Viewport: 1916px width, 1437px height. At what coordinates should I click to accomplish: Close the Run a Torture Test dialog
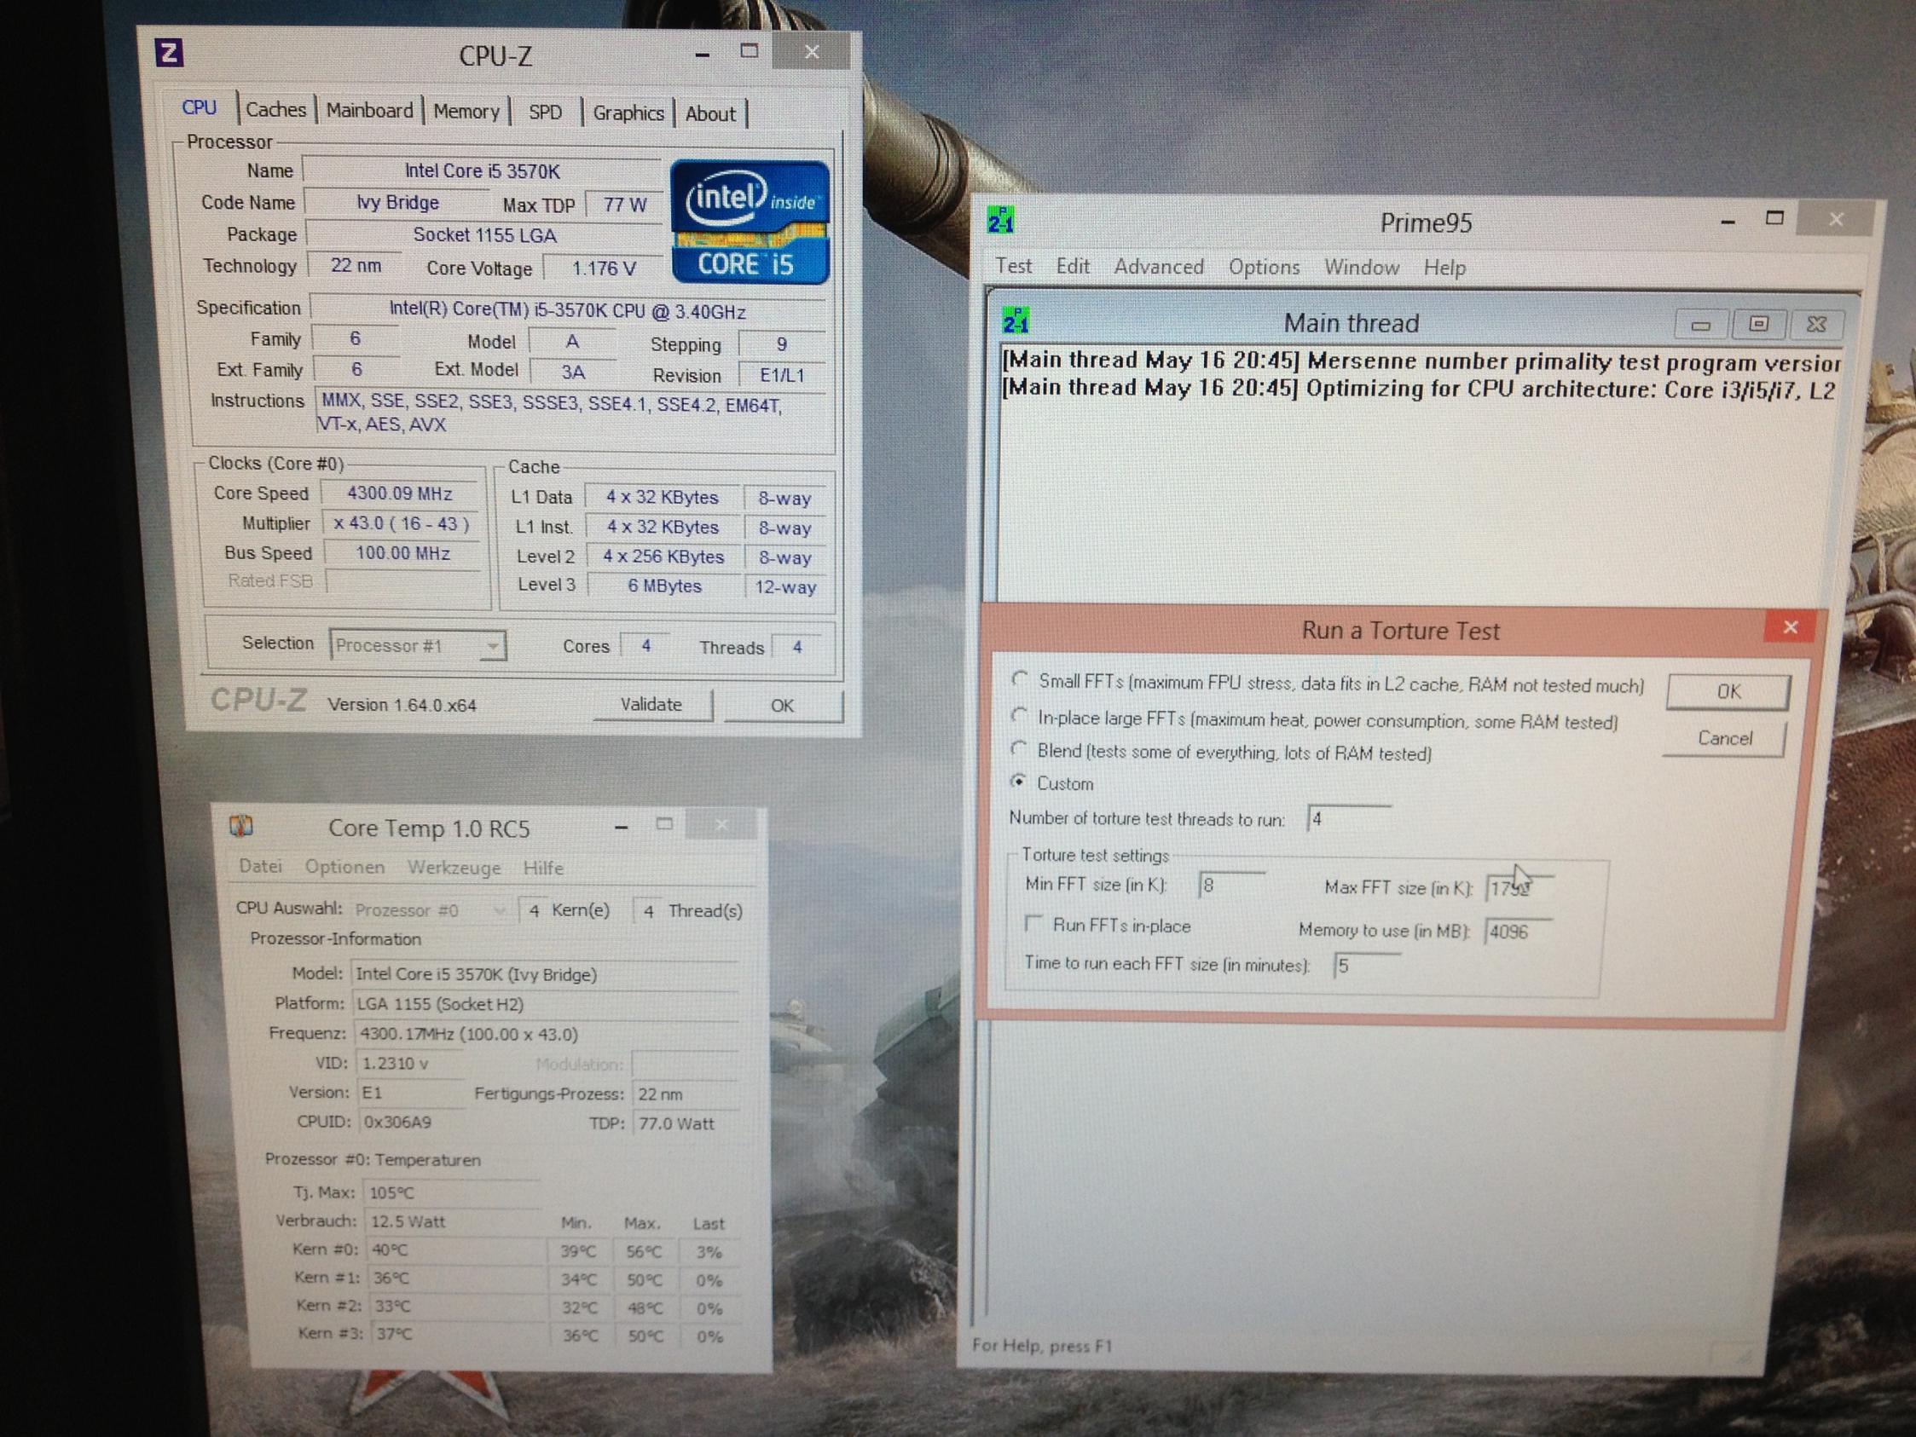click(1790, 627)
